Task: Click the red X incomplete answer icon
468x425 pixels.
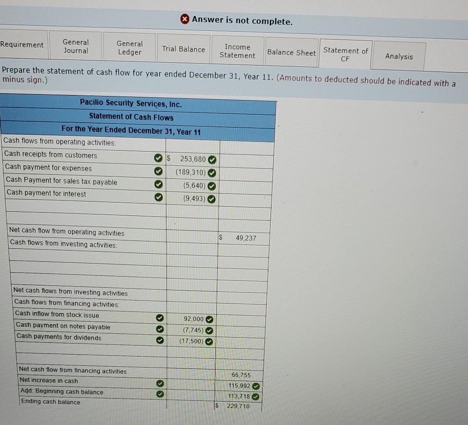Action: point(185,19)
